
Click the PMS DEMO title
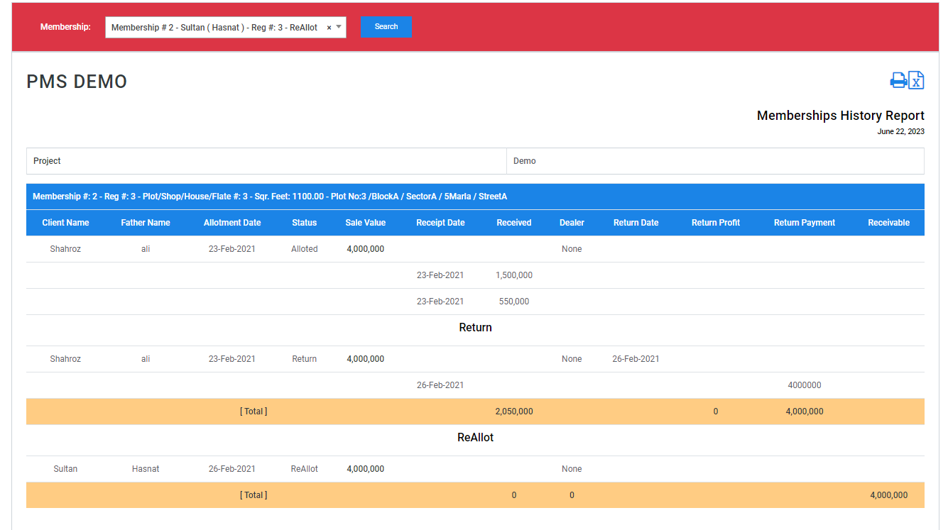[77, 82]
